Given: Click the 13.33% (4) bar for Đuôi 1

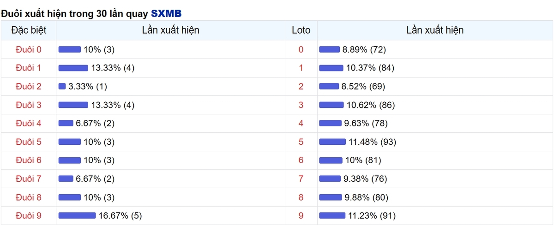Looking at the screenshot, I should (73, 68).
